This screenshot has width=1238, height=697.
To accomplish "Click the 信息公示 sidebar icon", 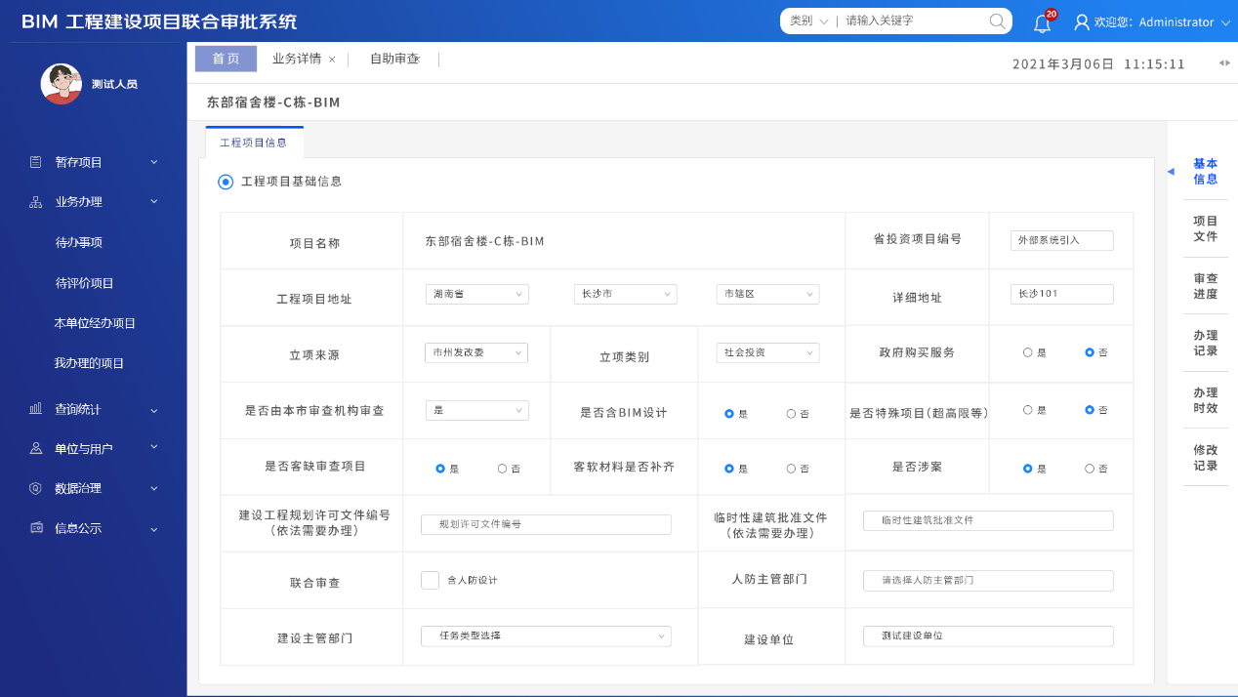I will 36,528.
